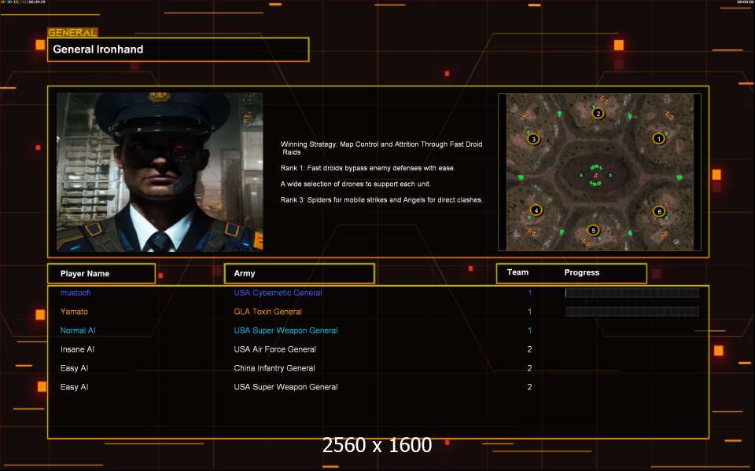Click mustoofi's loading progress bar
This screenshot has height=471, width=755.
point(632,293)
